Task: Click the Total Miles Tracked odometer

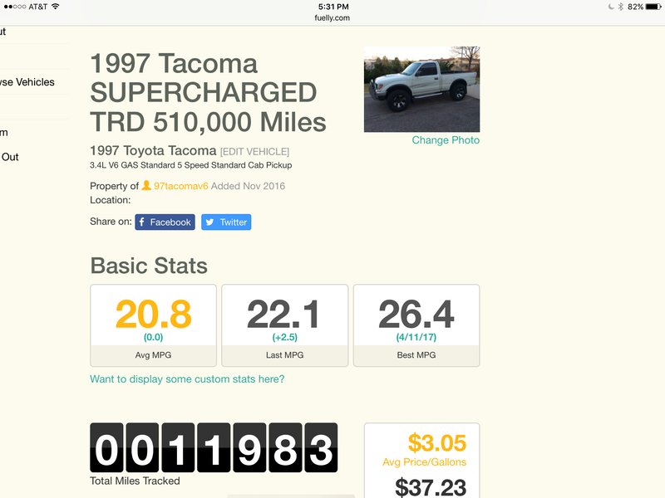Action: tap(214, 447)
